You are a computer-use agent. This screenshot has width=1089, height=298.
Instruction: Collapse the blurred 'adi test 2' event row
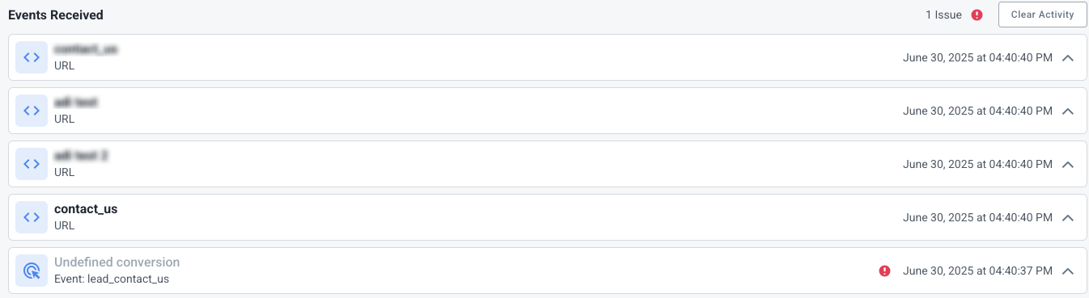pos(1068,165)
